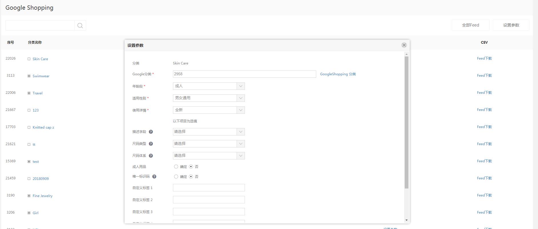
Task: Expand the Girl category row
Action: click(29, 213)
